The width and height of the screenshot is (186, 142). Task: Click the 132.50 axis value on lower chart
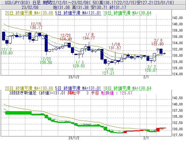pyautogui.click(x=177, y=123)
